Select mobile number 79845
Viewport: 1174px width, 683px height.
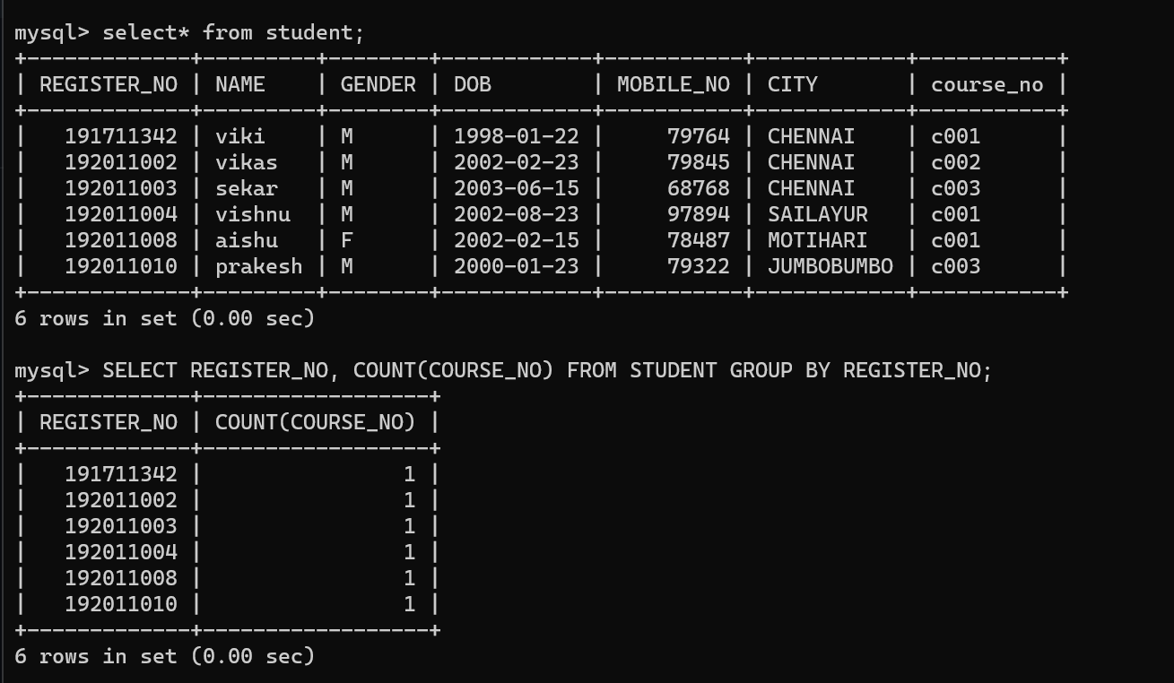coord(699,162)
